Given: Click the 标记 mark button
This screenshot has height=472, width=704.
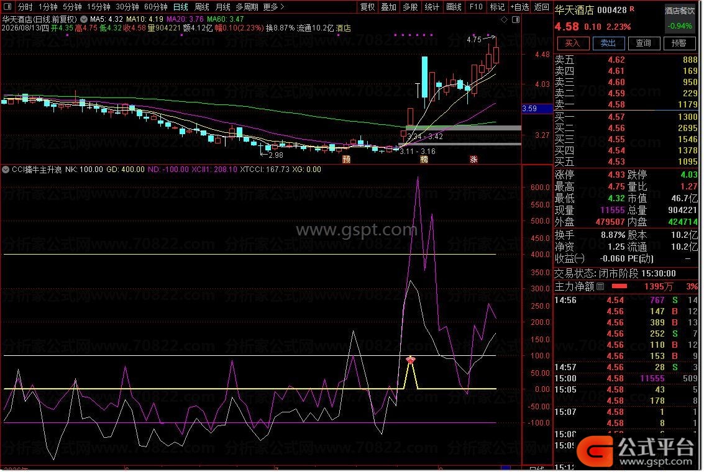Looking at the screenshot, I should (498, 7).
